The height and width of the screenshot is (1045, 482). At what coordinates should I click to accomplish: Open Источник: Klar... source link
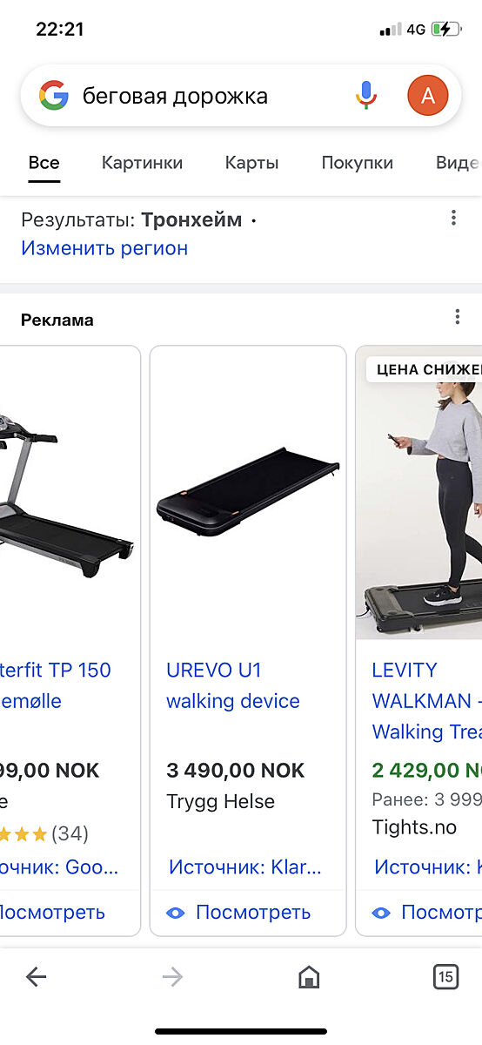[245, 867]
